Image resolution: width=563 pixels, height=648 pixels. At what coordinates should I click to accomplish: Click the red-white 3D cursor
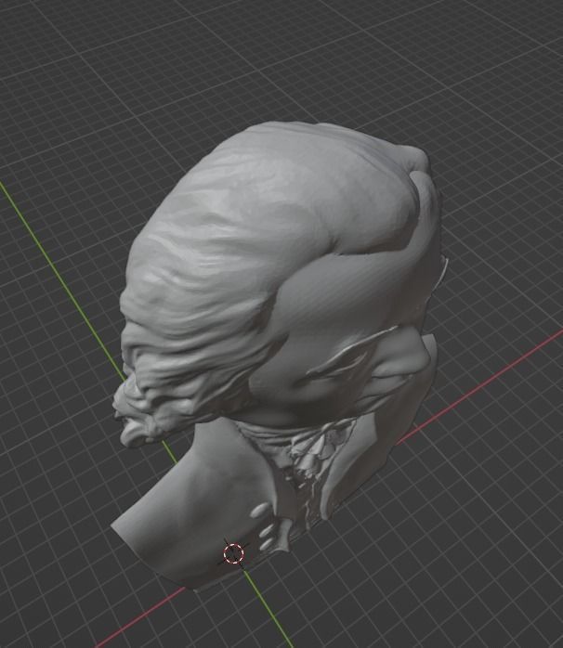(234, 553)
